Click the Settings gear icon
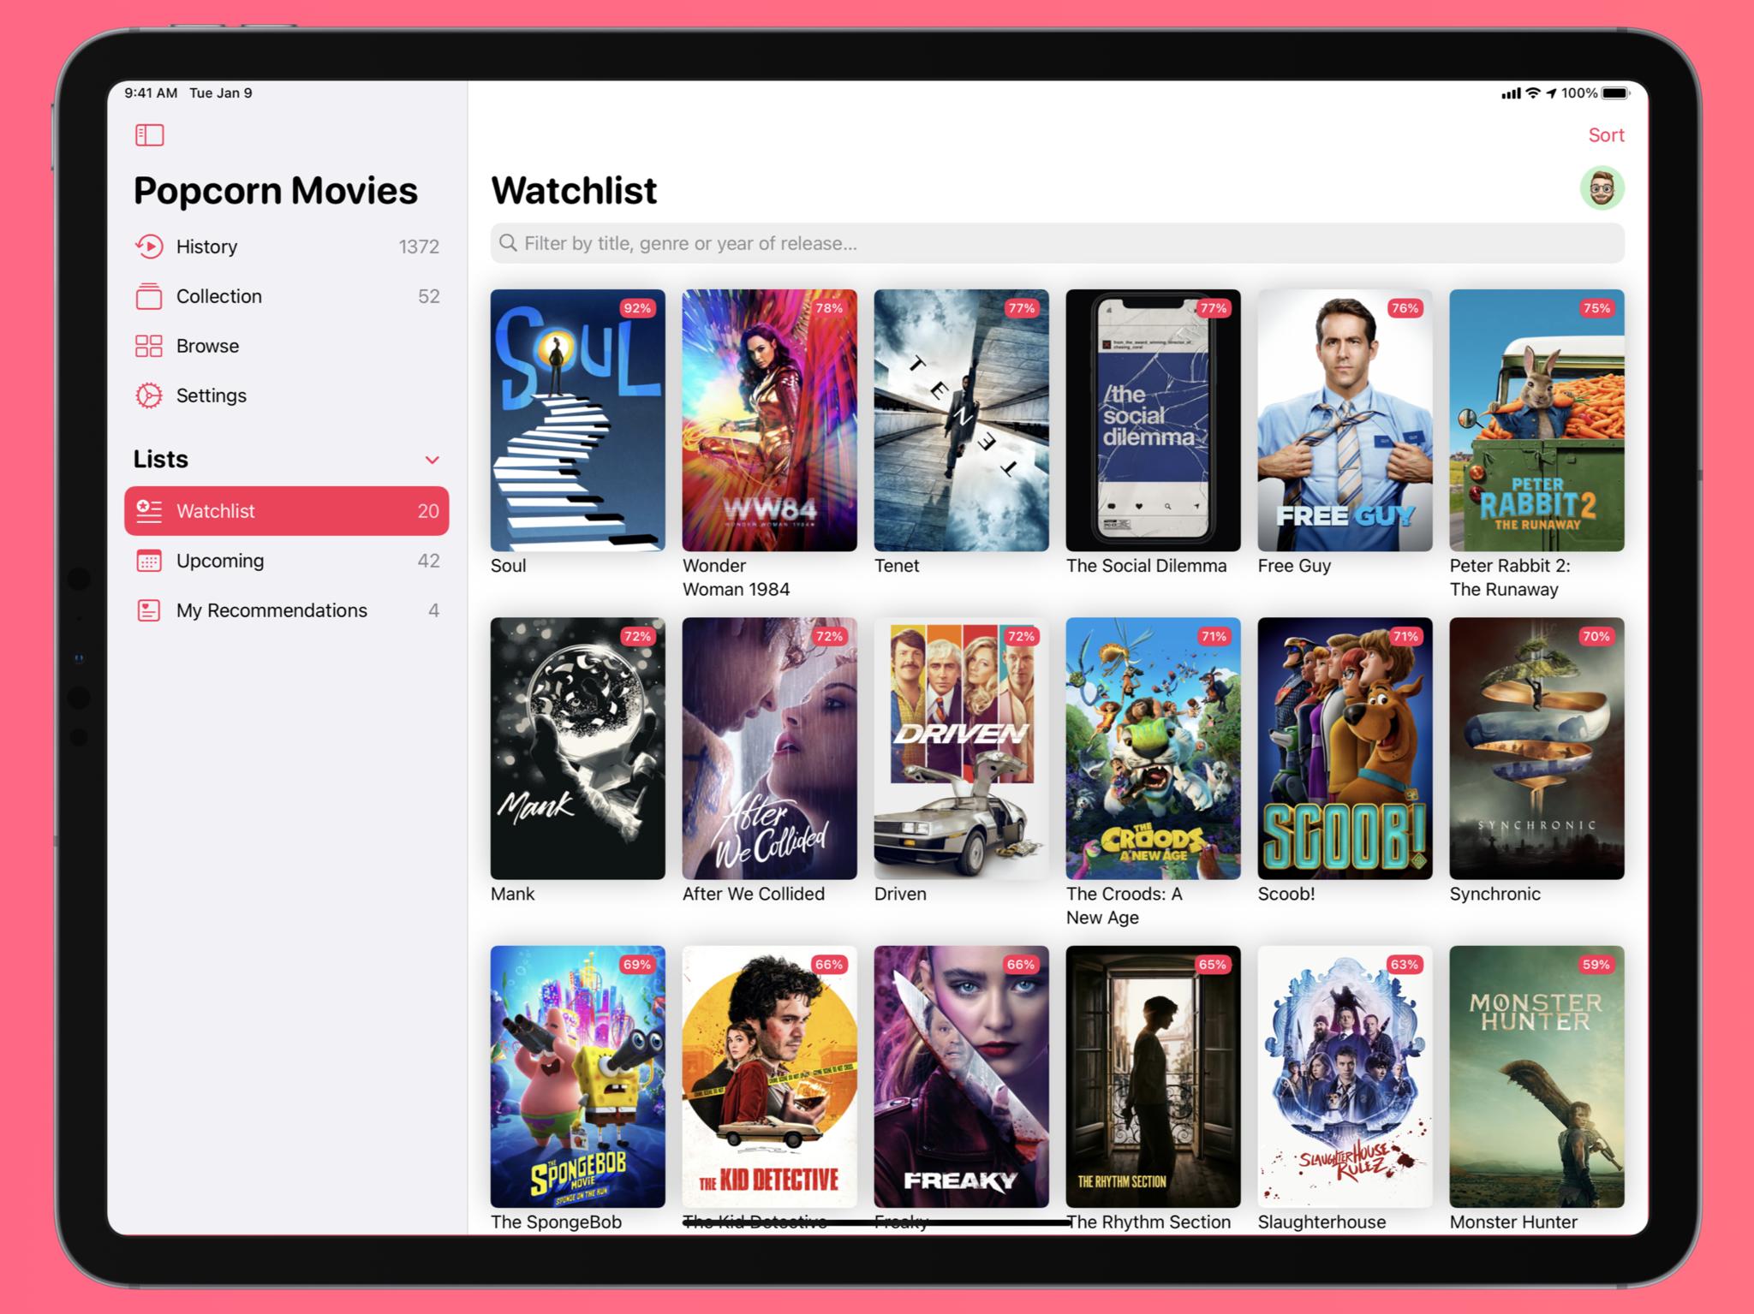Screen dimensions: 1754x1314 [x=149, y=395]
